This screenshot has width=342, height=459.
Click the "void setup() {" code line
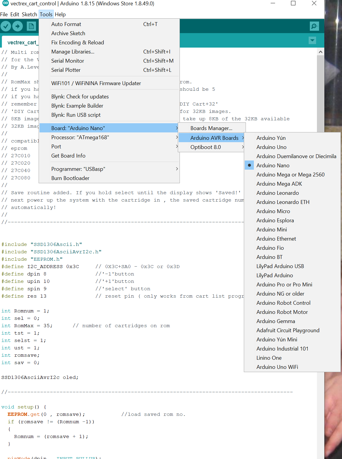[x=24, y=407]
